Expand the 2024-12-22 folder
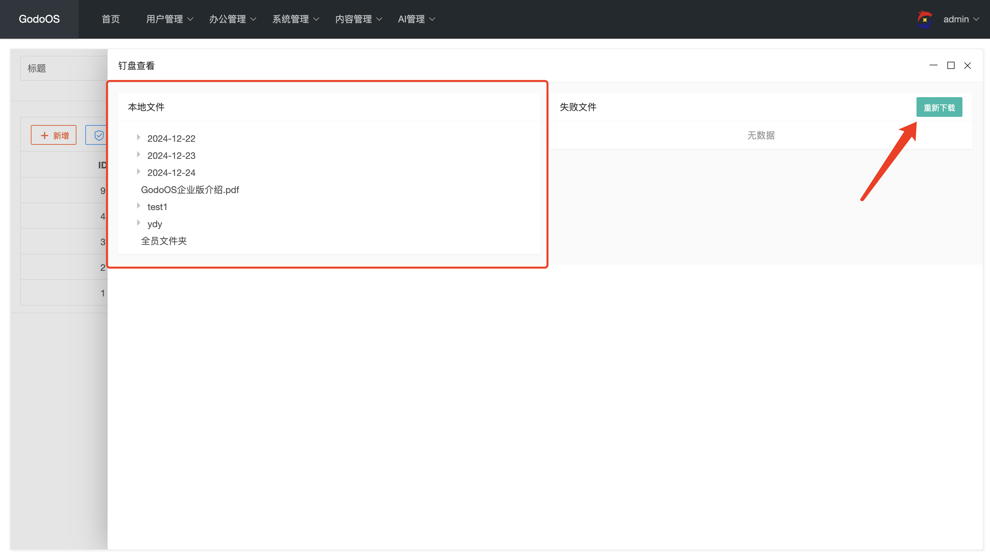The image size is (990, 560). [x=138, y=137]
